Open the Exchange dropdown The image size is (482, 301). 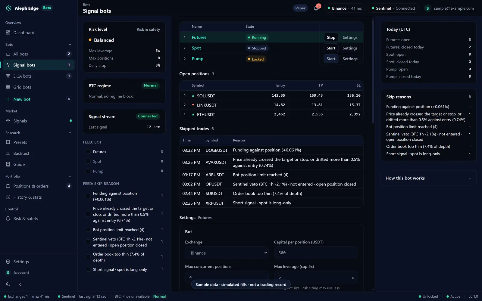(227, 253)
